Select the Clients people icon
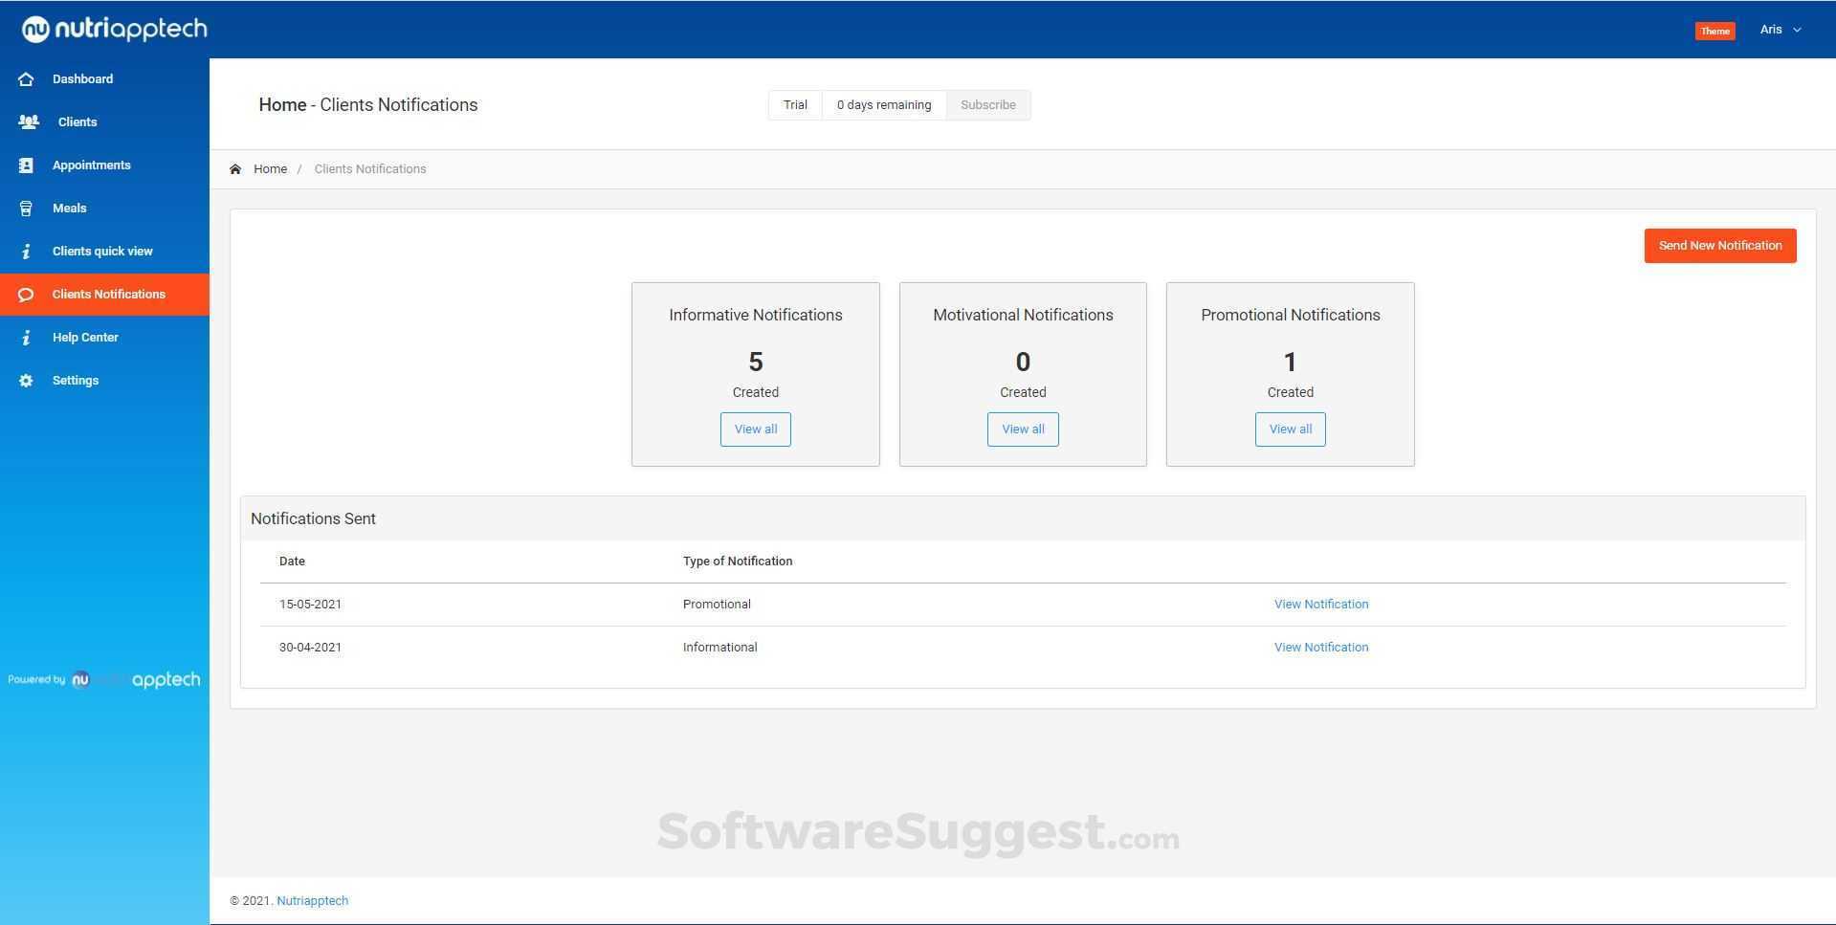Viewport: 1836px width, 925px height. click(26, 121)
